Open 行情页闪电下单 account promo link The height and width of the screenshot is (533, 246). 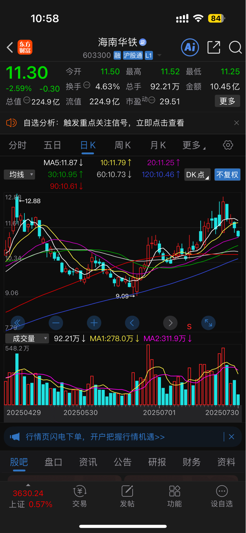click(95, 437)
